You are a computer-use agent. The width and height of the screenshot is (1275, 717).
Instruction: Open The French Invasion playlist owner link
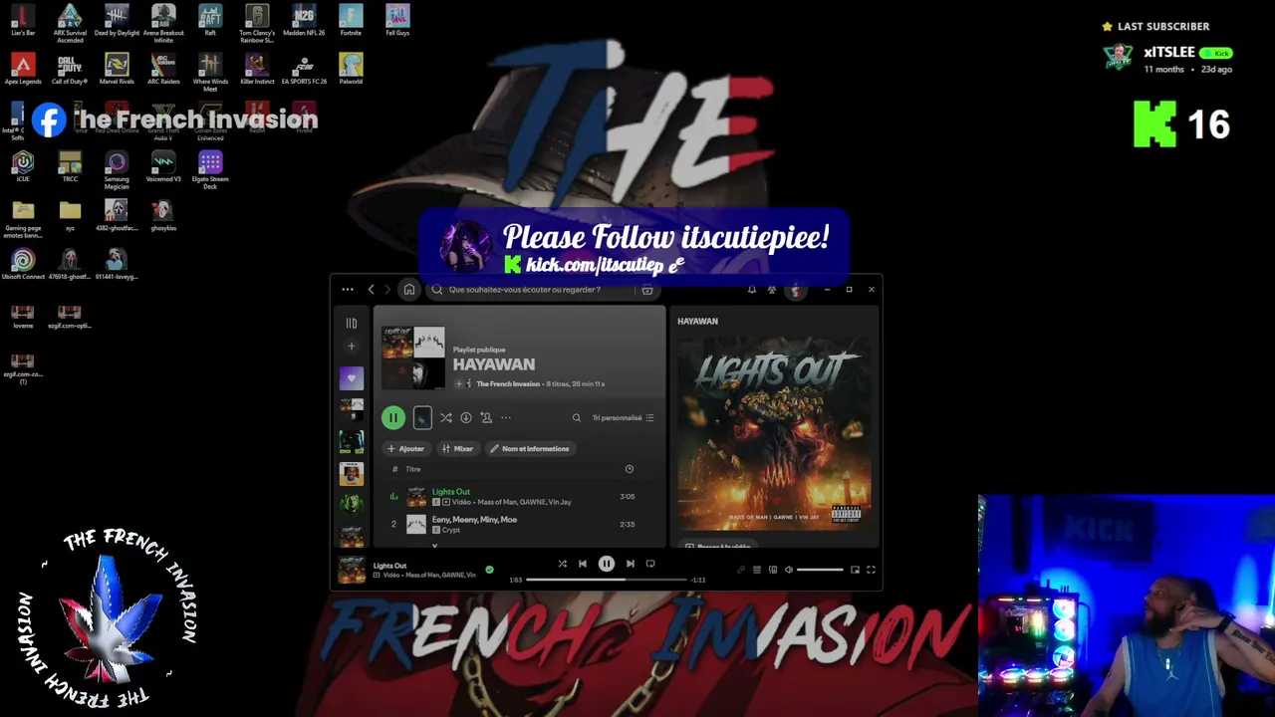[508, 383]
